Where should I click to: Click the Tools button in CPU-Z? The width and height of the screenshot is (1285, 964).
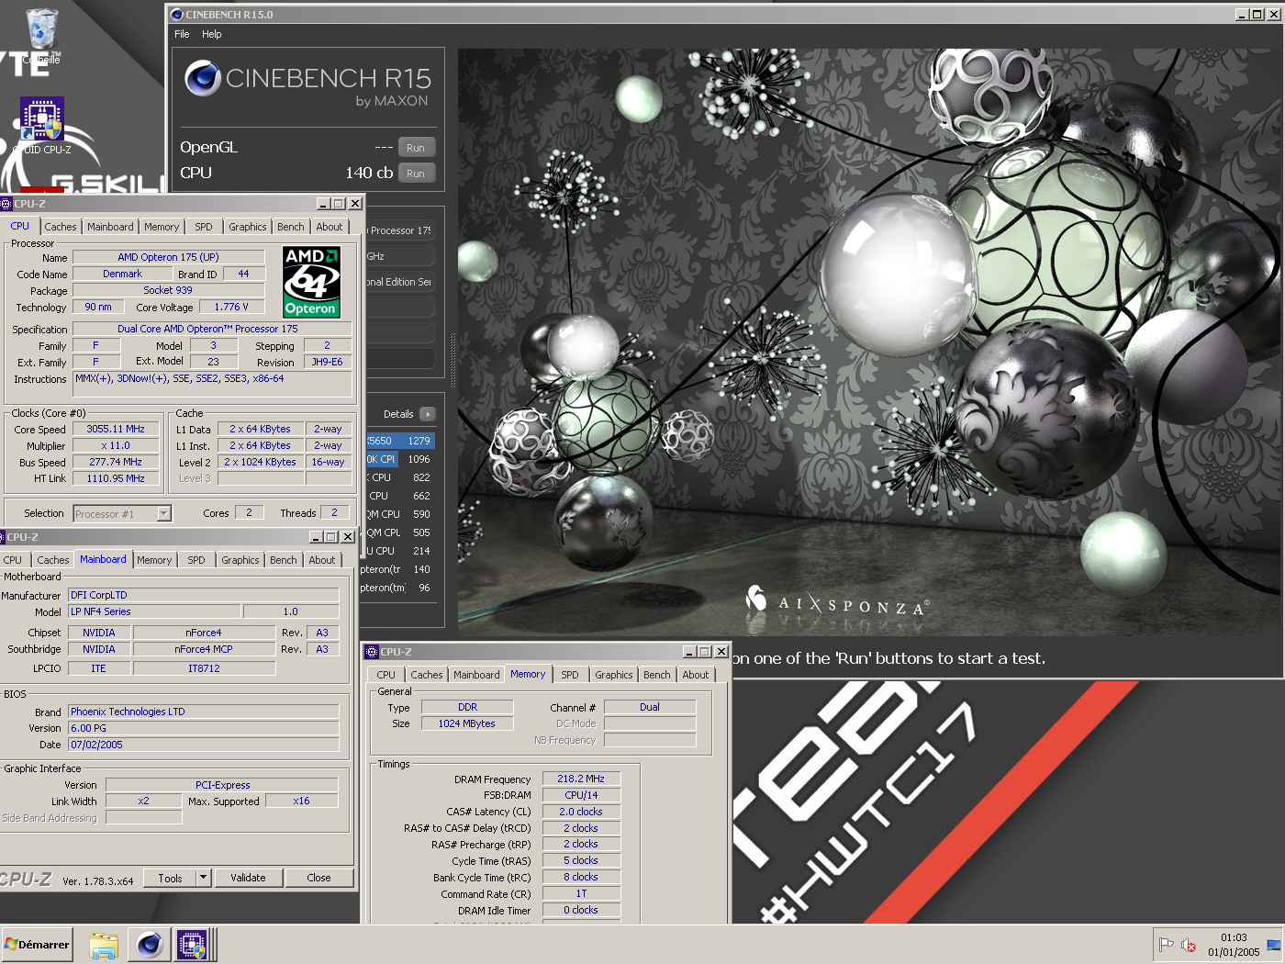171,878
